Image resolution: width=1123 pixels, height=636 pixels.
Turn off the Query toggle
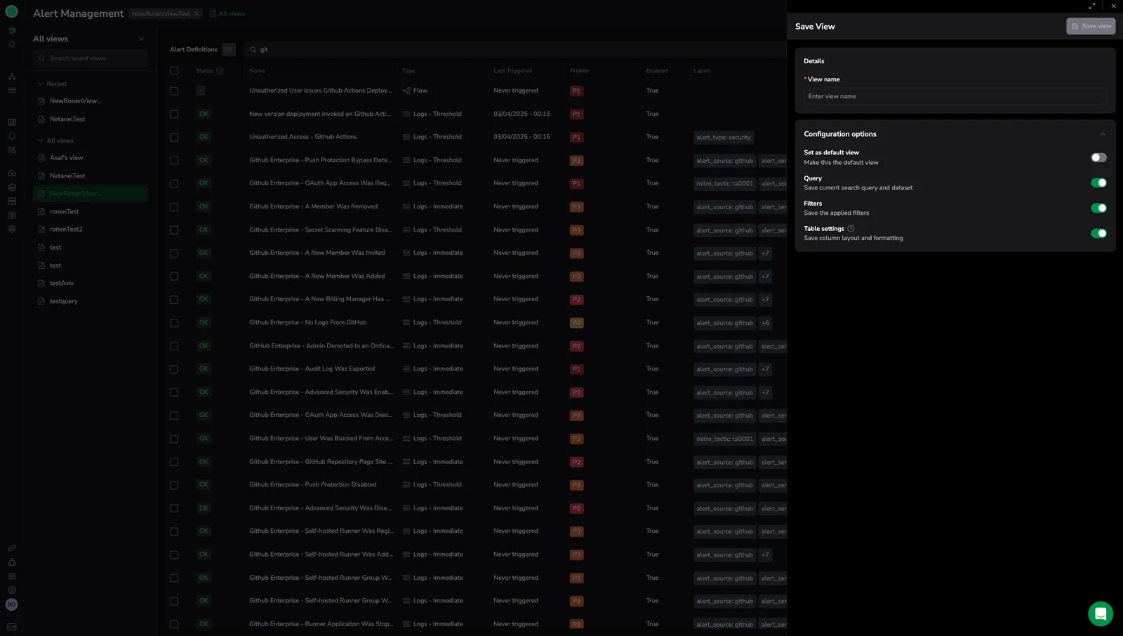pos(1098,183)
